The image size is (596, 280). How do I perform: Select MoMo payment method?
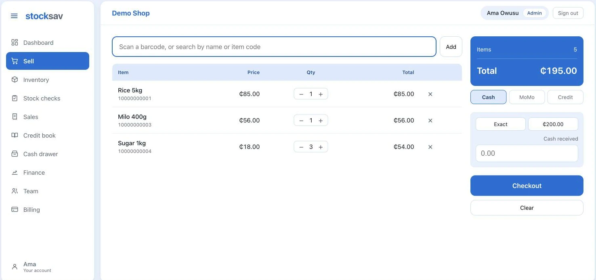527,97
